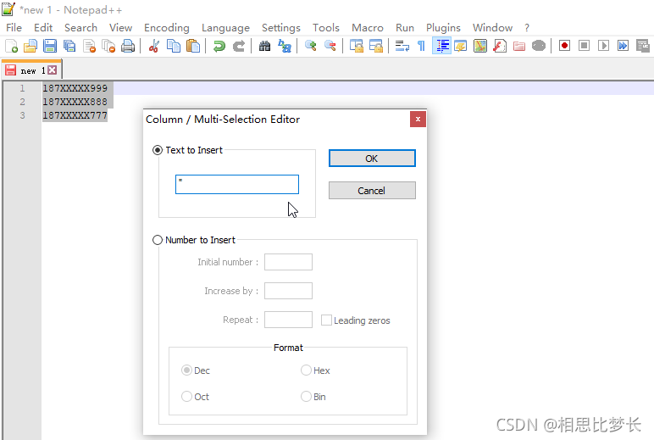
Task: Toggle the Leading zeros checkbox
Action: point(326,320)
